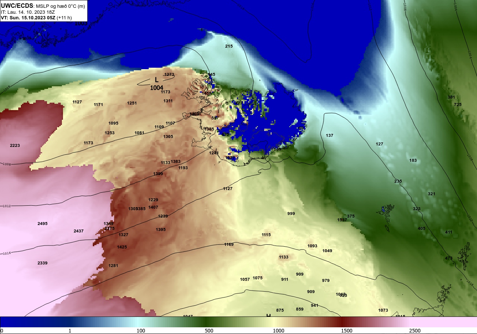477x334 pixels.
Task: Click the 999 height value
Action: (x=291, y=213)
